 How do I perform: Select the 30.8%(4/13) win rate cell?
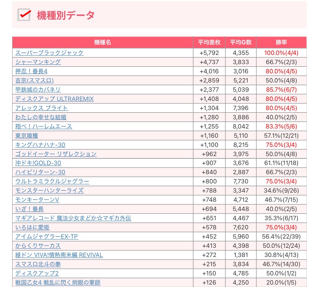pyautogui.click(x=281, y=255)
